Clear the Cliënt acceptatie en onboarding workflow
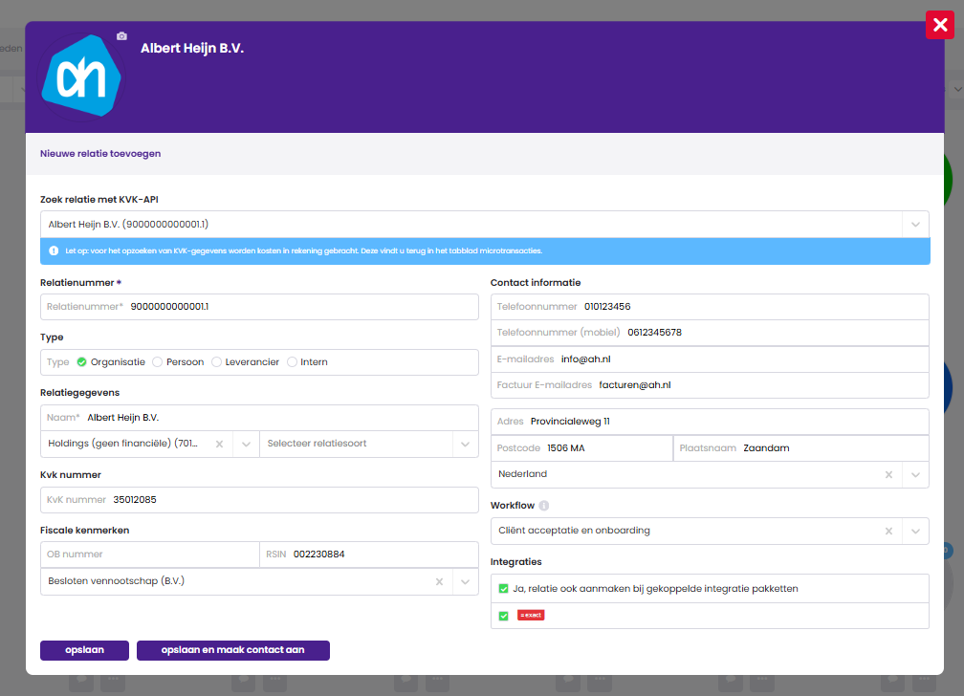This screenshot has width=964, height=696. tap(888, 532)
